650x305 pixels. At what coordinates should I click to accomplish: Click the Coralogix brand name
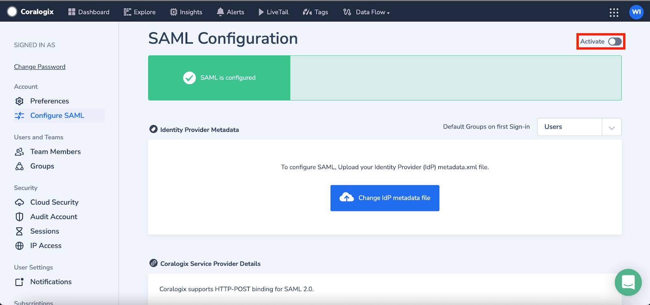pos(37,12)
